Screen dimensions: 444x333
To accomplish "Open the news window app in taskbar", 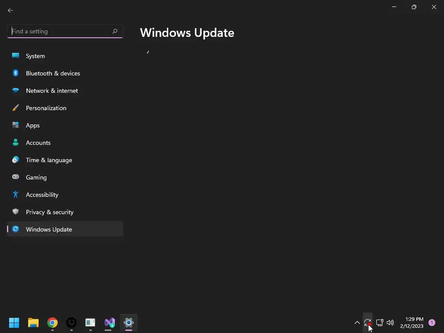I will [x=90, y=323].
